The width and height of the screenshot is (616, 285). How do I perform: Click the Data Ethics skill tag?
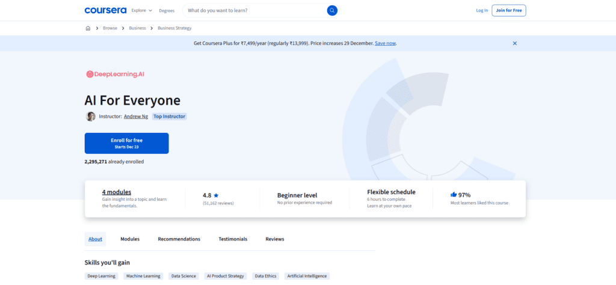(x=265, y=276)
